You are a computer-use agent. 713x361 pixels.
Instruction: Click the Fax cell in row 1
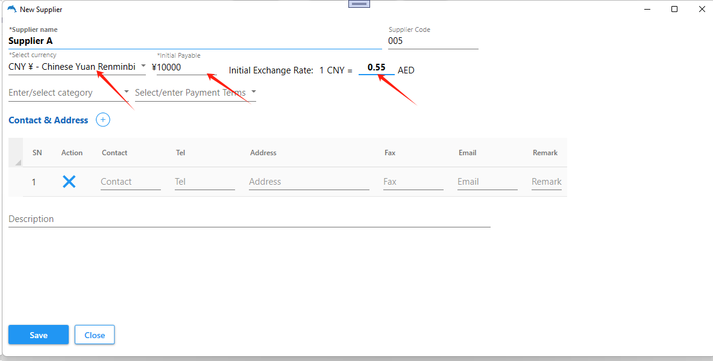click(x=413, y=182)
